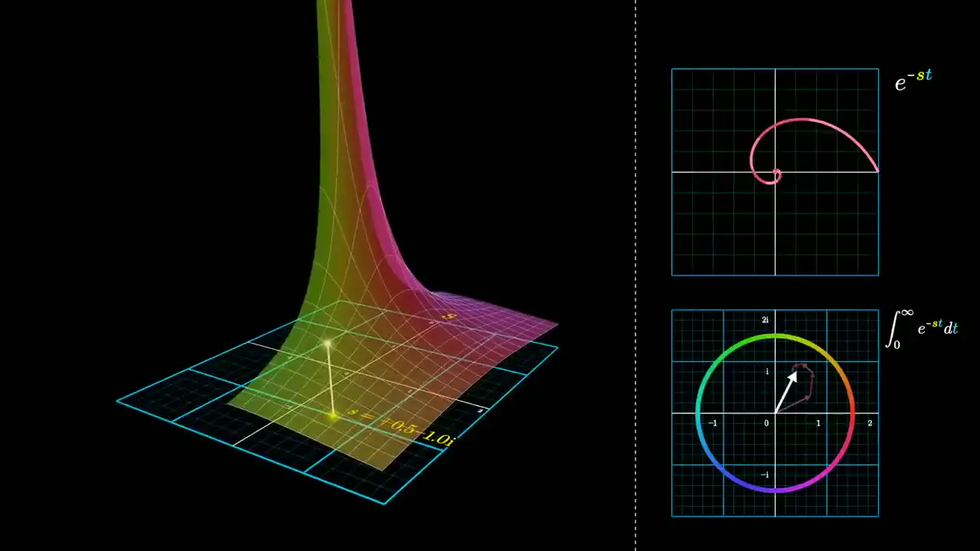This screenshot has width=980, height=551.
Task: Click the glowing white point on the 3D surface
Action: [327, 345]
